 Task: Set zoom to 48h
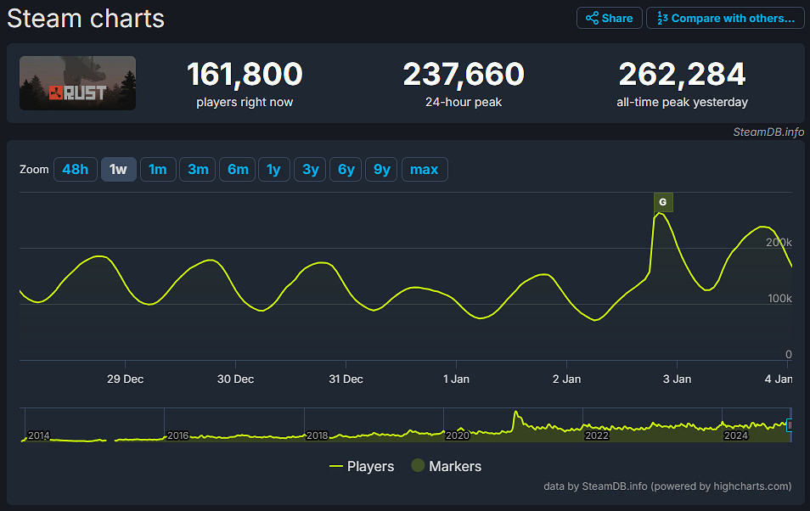(x=75, y=169)
